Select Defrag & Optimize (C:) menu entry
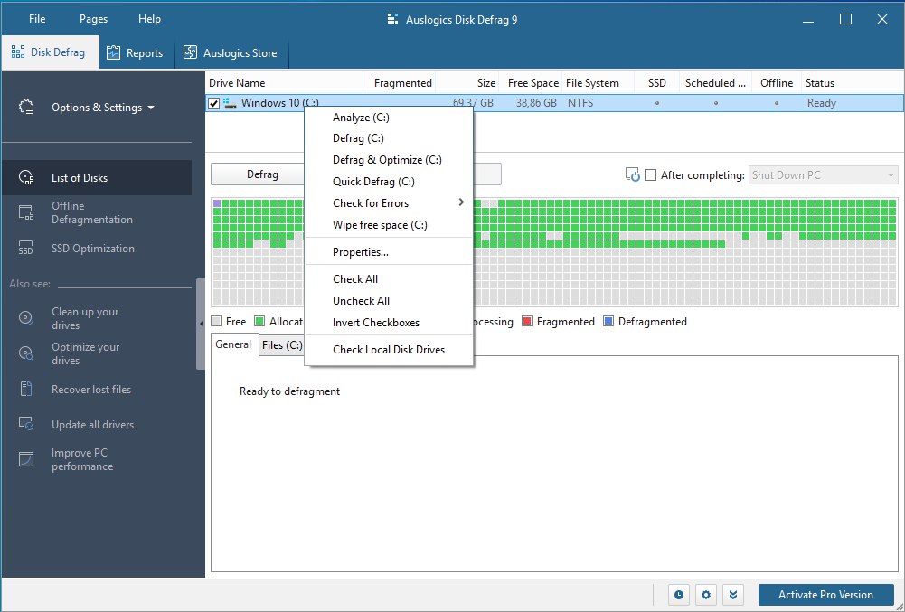 coord(389,160)
